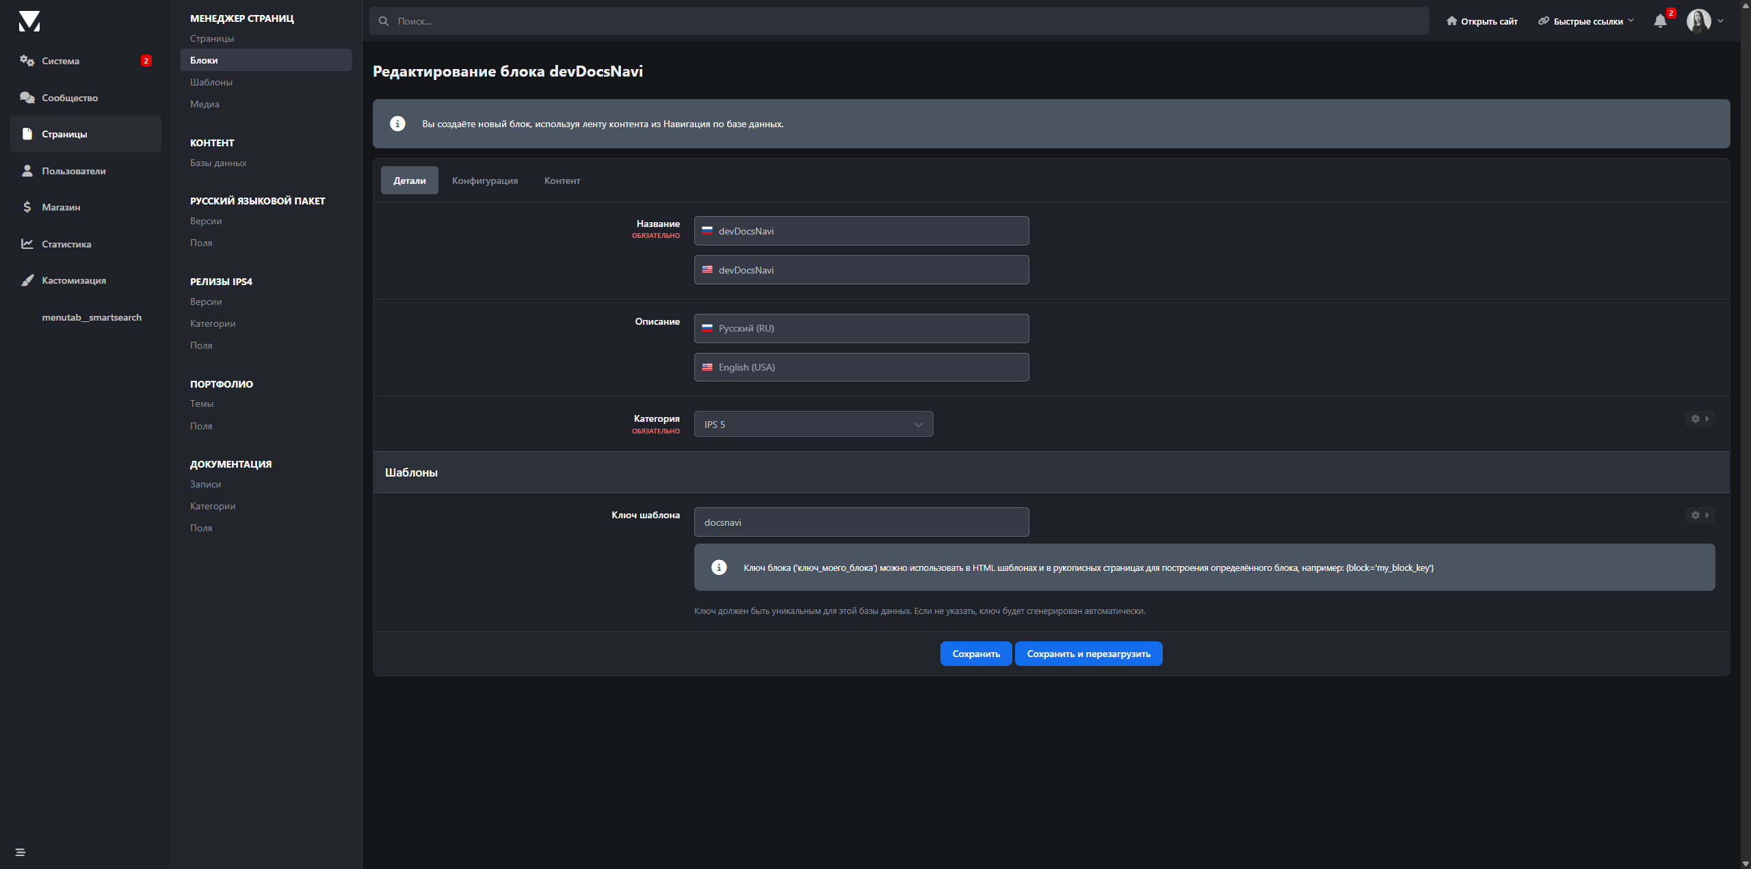Click the Пользователи person icon
The height and width of the screenshot is (869, 1751).
(27, 171)
